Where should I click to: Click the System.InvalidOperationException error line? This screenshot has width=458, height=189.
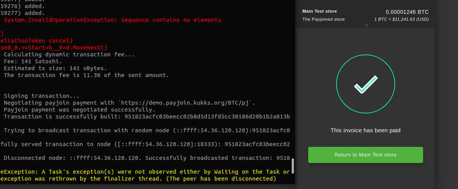tap(112, 20)
